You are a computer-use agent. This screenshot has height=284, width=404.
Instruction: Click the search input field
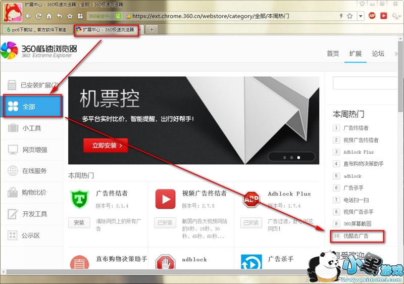click(365, 83)
